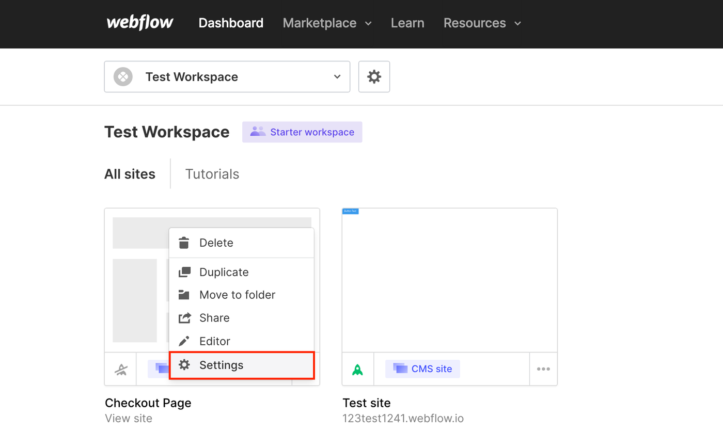
Task: Click the green rocket published icon on Test site
Action: 357,369
